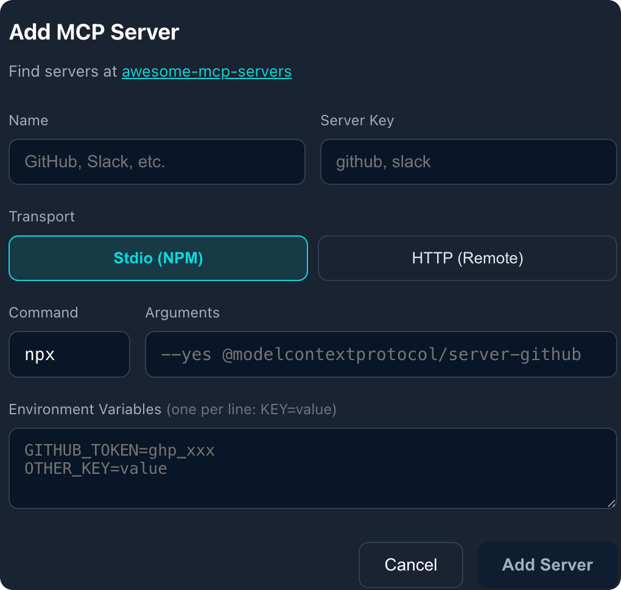Image resolution: width=621 pixels, height=590 pixels.
Task: Click the server-github arguments placeholder
Action: pos(381,354)
